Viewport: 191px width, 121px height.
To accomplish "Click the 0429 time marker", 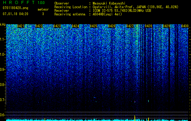I will click(166, 26).
